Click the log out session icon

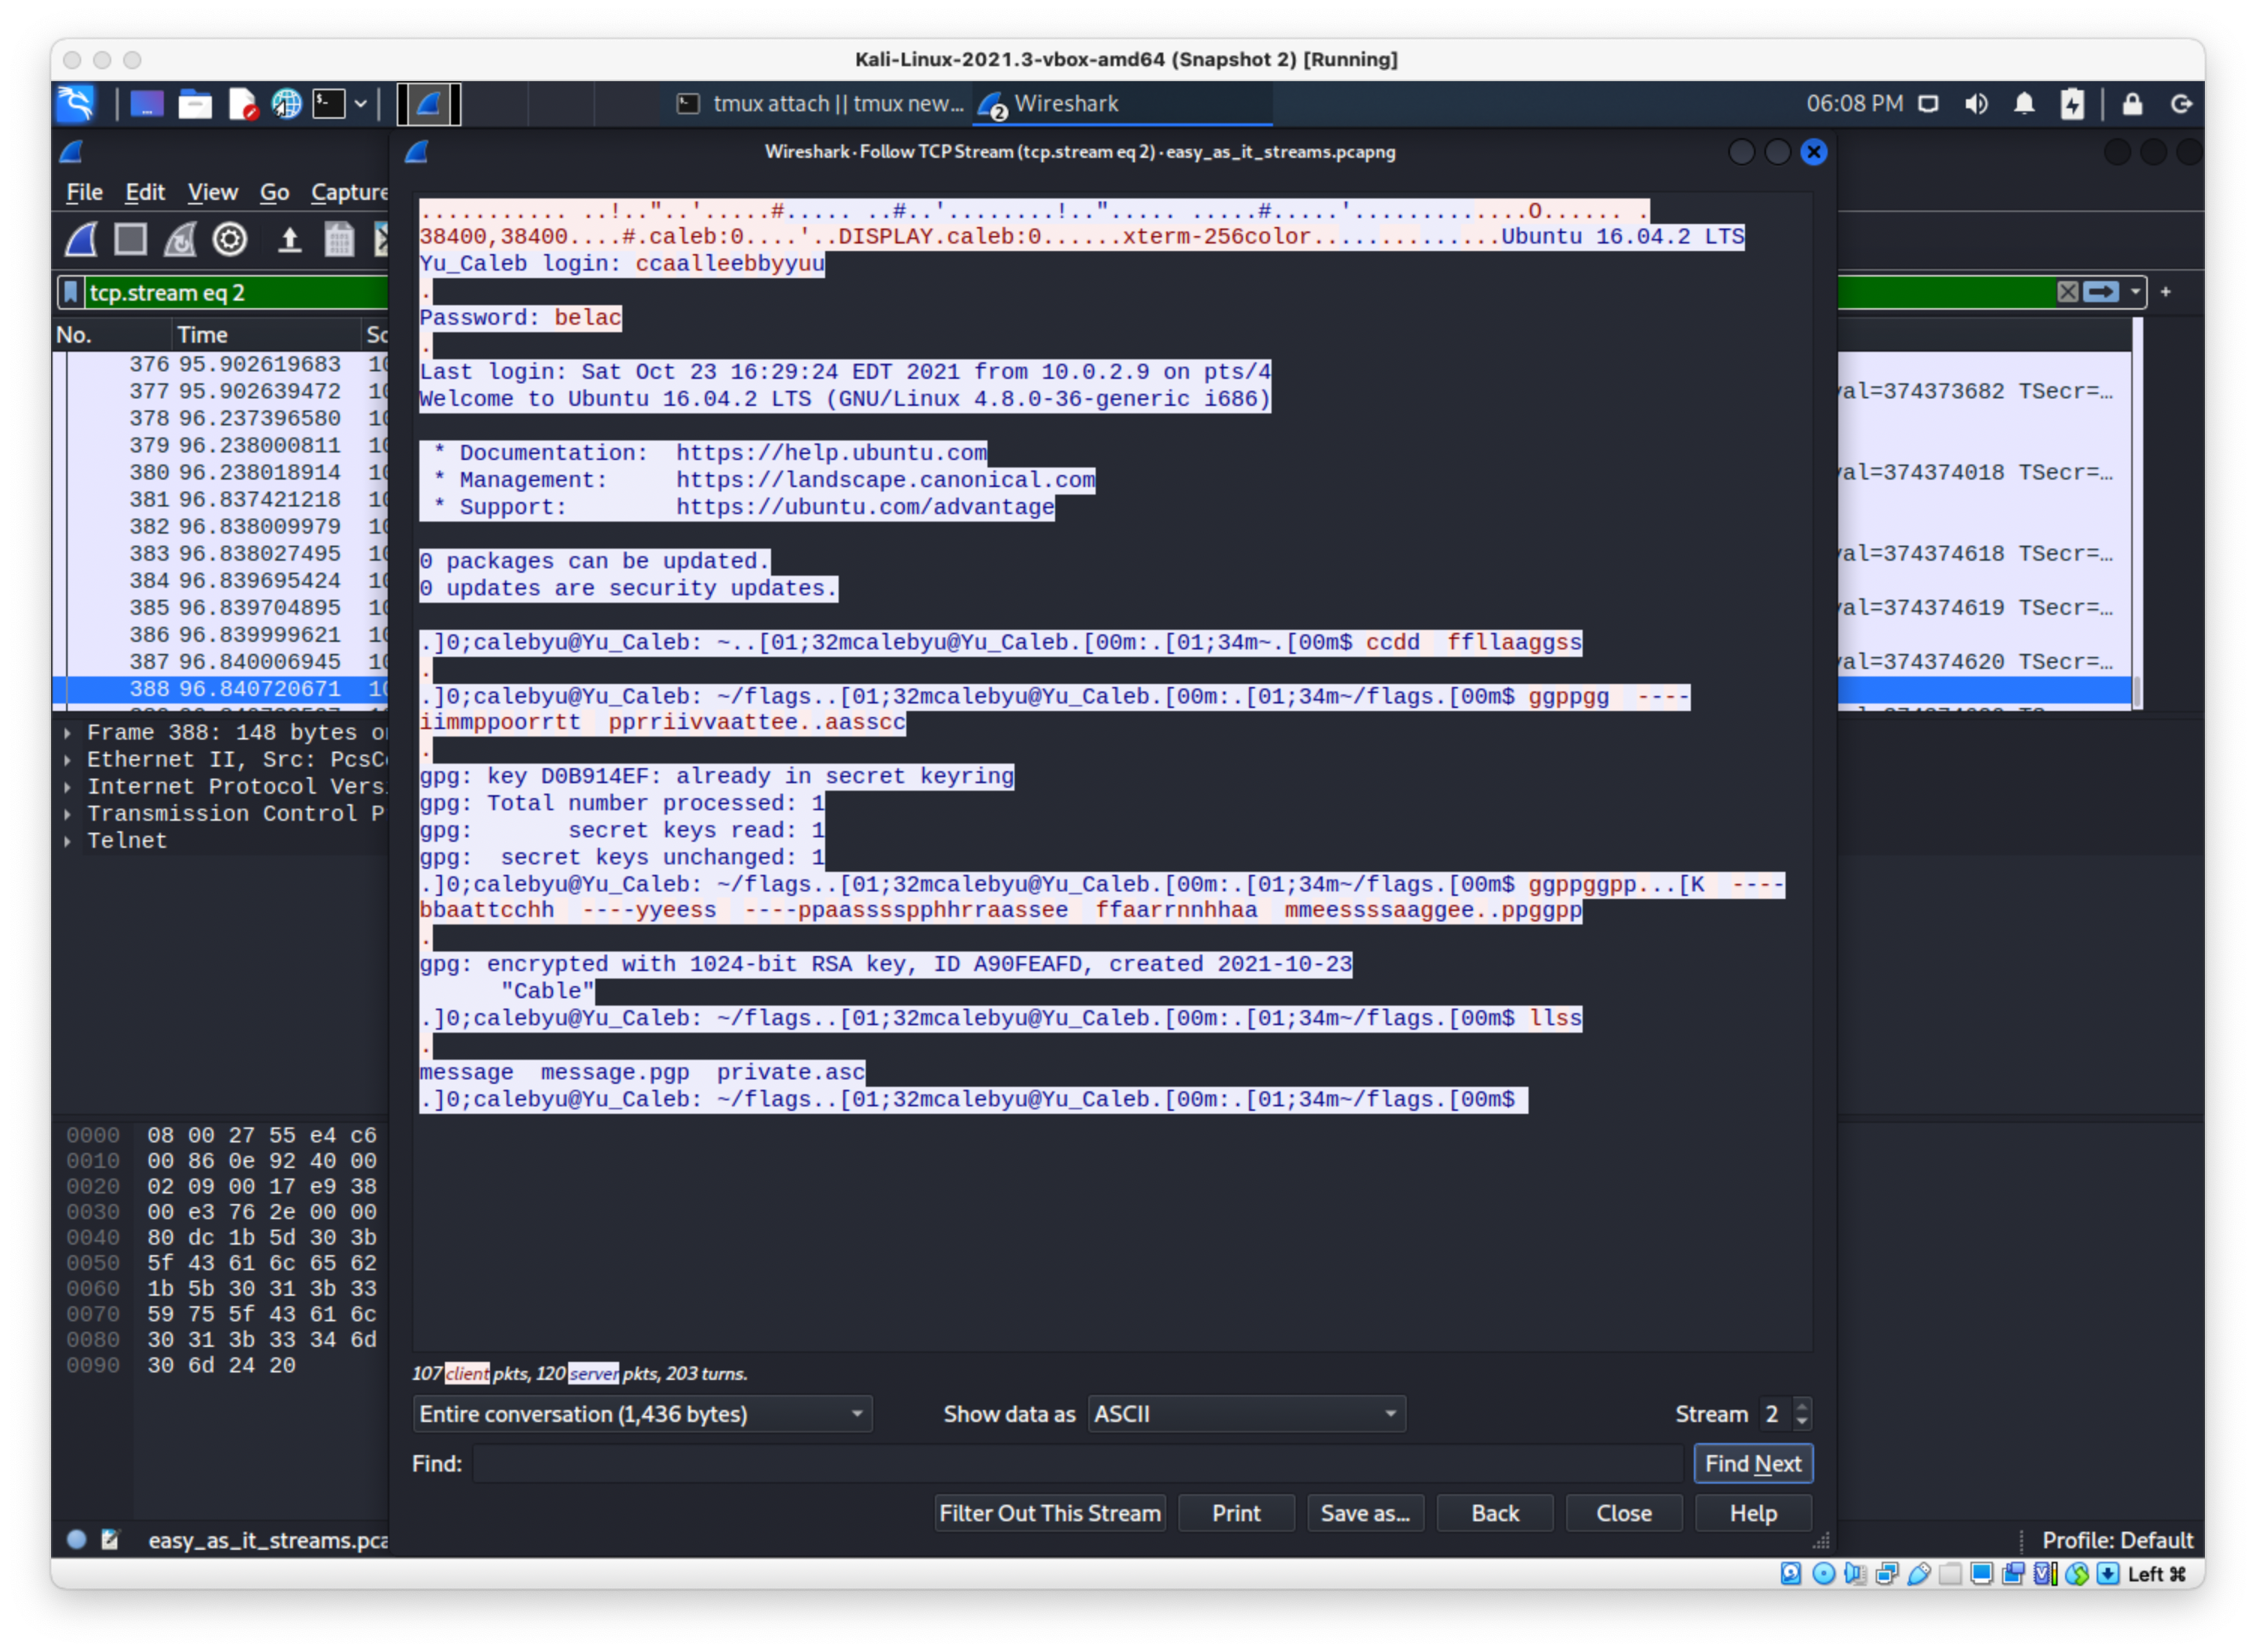tap(2183, 104)
